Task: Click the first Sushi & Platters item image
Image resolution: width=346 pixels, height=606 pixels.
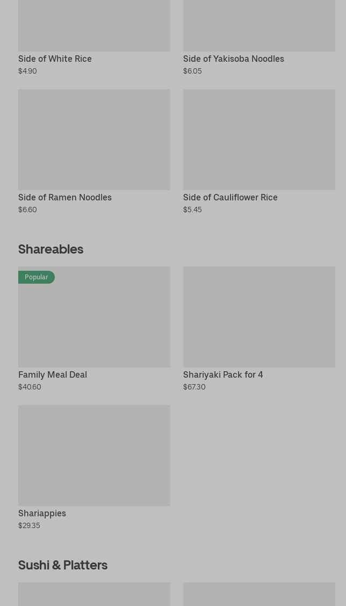Action: [x=94, y=594]
